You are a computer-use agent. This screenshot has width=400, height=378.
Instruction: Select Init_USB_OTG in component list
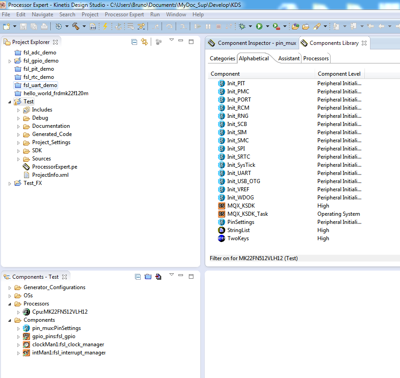(244, 181)
